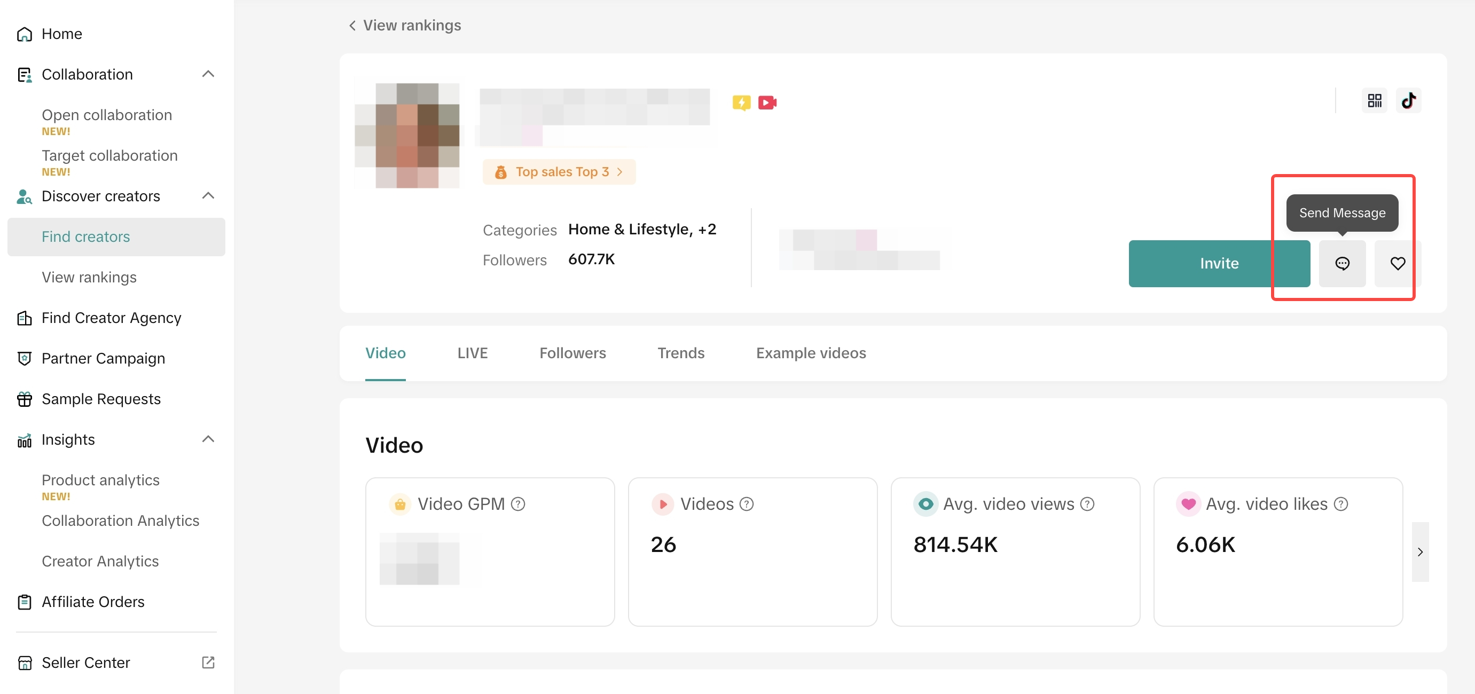This screenshot has width=1475, height=694.
Task: Click Avg. video likes help icon
Action: (1340, 504)
